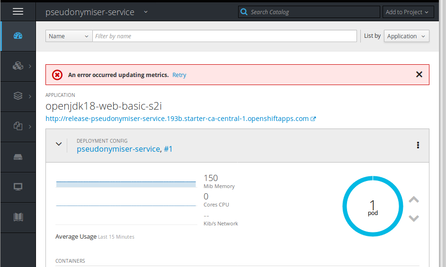Viewport: 446px width, 267px height.
Task: Open the Applications cubes sidebar icon
Action: point(18,66)
